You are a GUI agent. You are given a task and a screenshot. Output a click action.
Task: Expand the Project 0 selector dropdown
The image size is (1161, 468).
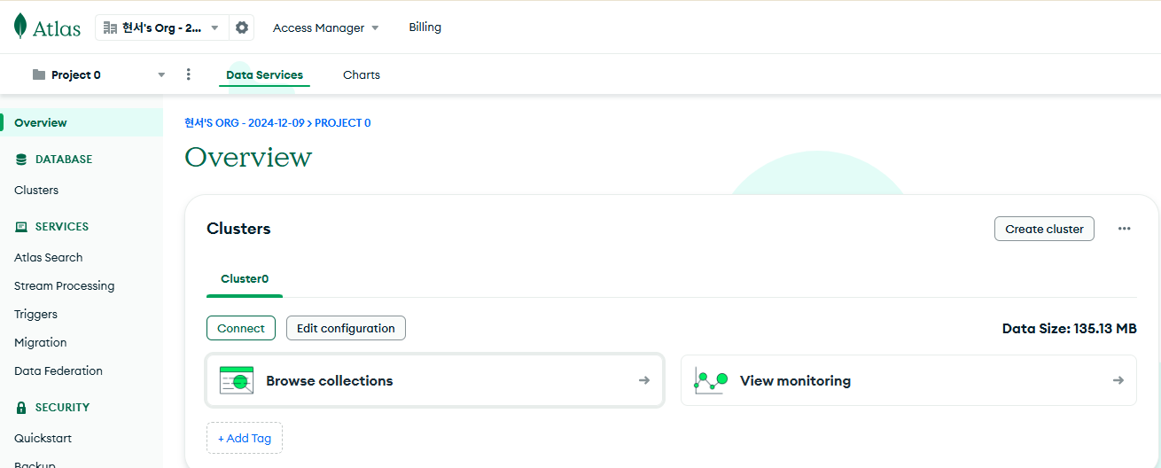point(161,74)
